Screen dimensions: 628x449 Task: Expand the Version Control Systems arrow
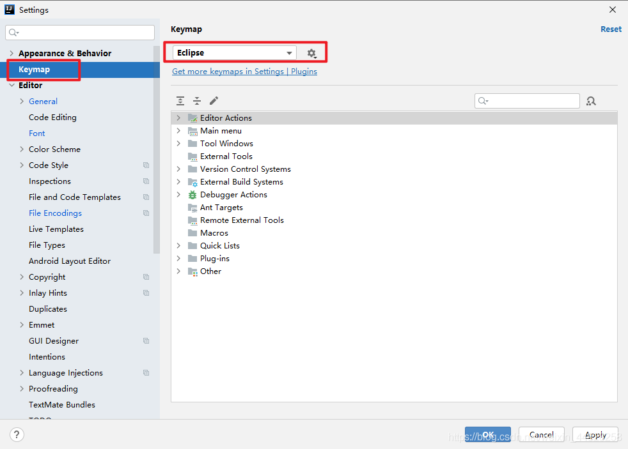click(178, 169)
